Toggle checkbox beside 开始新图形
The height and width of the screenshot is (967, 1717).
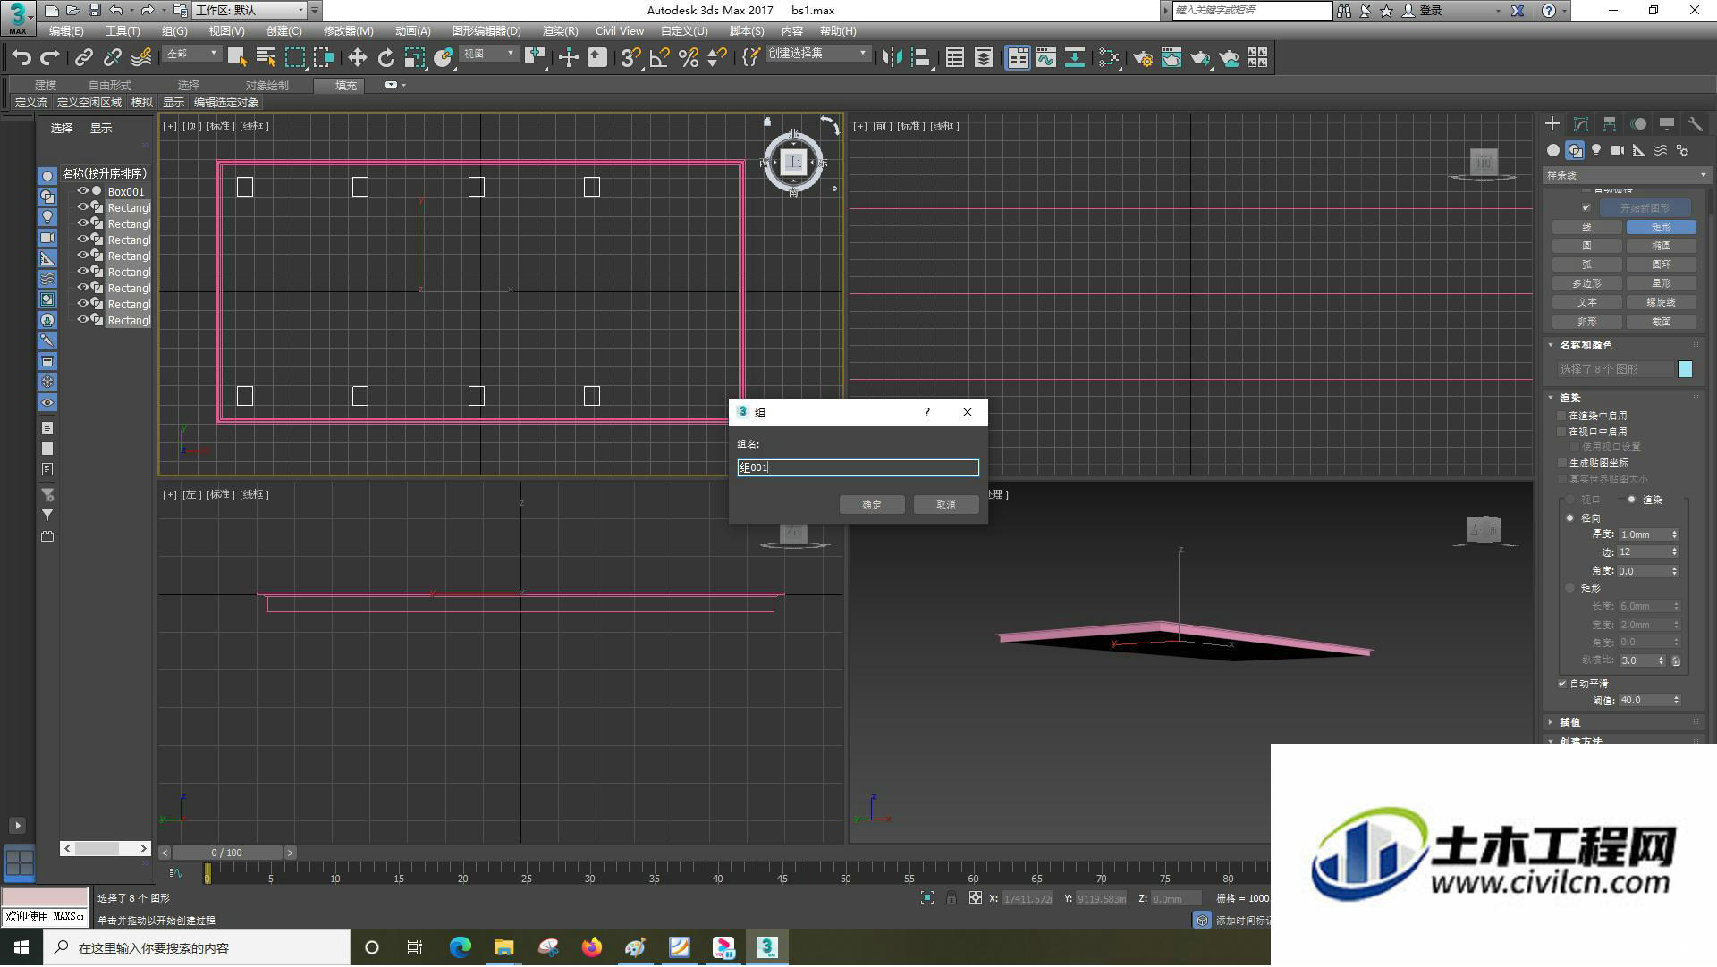click(x=1586, y=207)
